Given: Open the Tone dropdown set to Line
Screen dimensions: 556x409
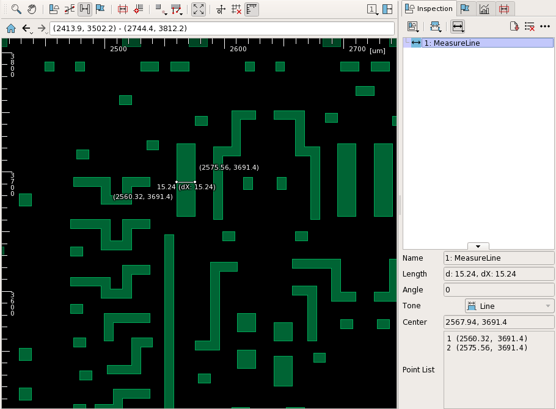Looking at the screenshot, I should [x=509, y=306].
